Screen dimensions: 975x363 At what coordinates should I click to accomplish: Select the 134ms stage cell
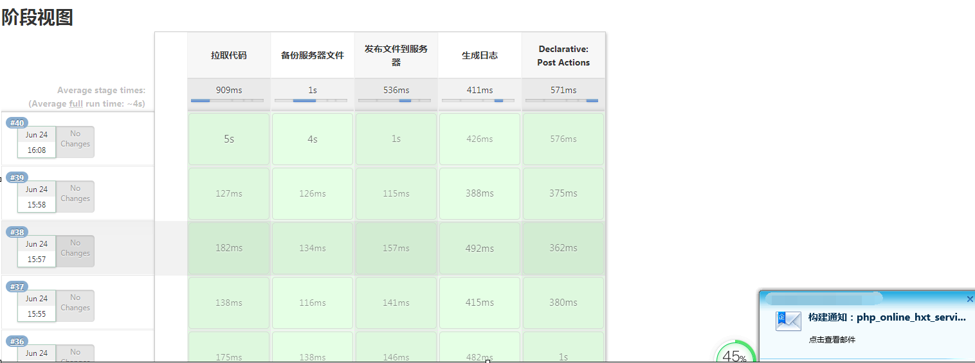[313, 248]
